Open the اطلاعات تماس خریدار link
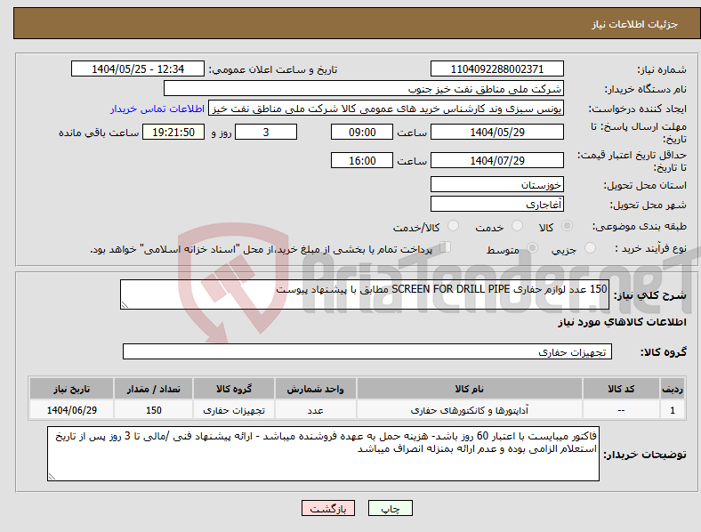 (x=157, y=109)
